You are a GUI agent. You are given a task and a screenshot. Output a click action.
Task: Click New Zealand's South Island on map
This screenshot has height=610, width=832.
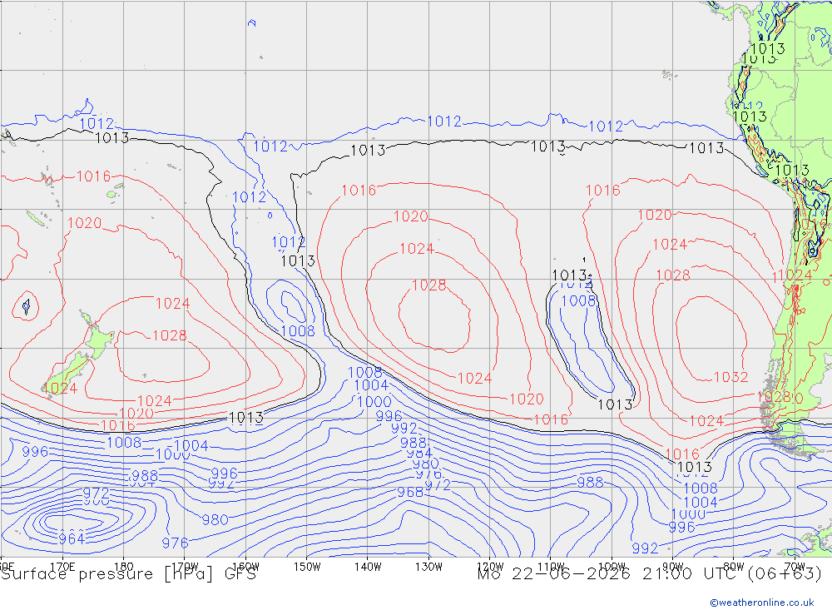point(67,373)
